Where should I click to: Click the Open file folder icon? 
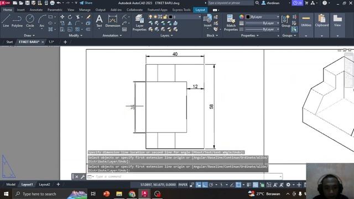pyautogui.click(x=21, y=3)
